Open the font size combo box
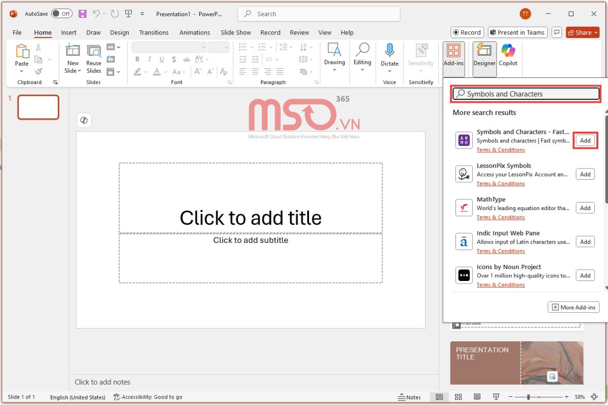This screenshot has height=405, width=608. click(x=219, y=47)
